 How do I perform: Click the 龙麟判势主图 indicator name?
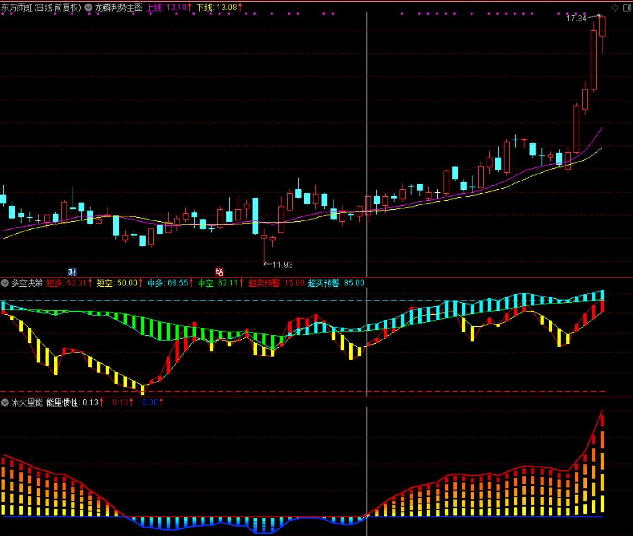[119, 8]
